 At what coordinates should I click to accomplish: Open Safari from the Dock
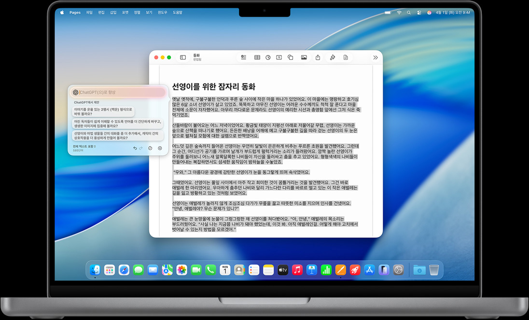click(x=124, y=270)
